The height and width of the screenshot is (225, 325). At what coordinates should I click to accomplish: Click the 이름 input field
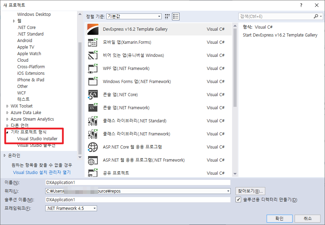[137, 182]
